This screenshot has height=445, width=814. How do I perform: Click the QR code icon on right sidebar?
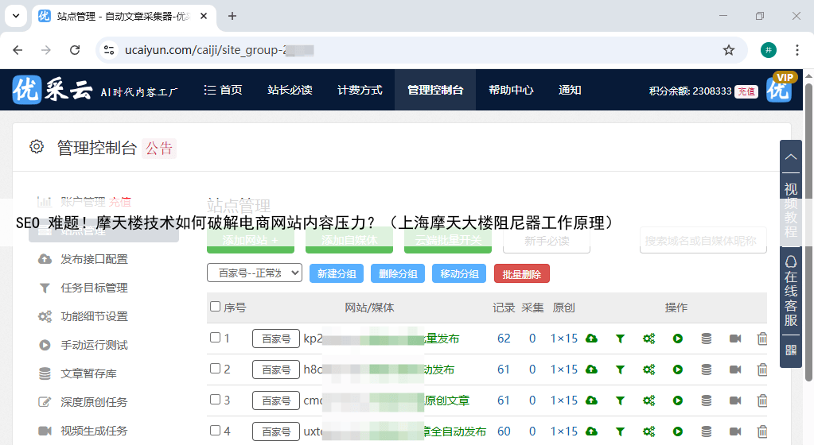790,350
